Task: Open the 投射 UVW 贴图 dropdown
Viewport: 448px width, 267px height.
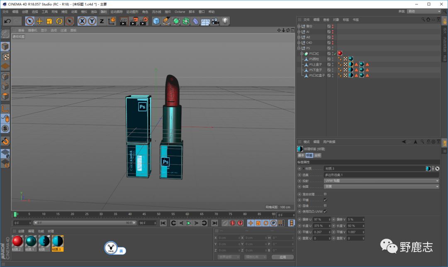Action: (x=381, y=181)
